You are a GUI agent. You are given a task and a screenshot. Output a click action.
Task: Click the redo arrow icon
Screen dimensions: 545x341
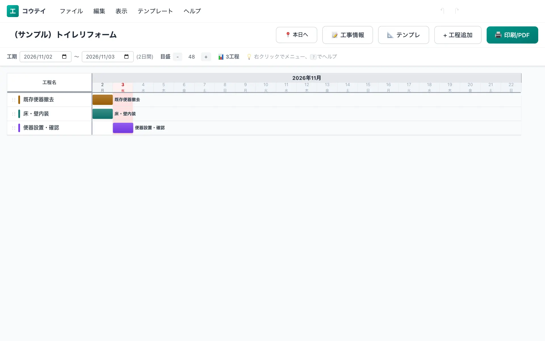(x=457, y=11)
